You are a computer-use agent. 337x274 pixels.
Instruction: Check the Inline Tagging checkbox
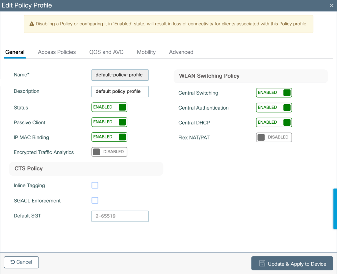pyautogui.click(x=95, y=185)
